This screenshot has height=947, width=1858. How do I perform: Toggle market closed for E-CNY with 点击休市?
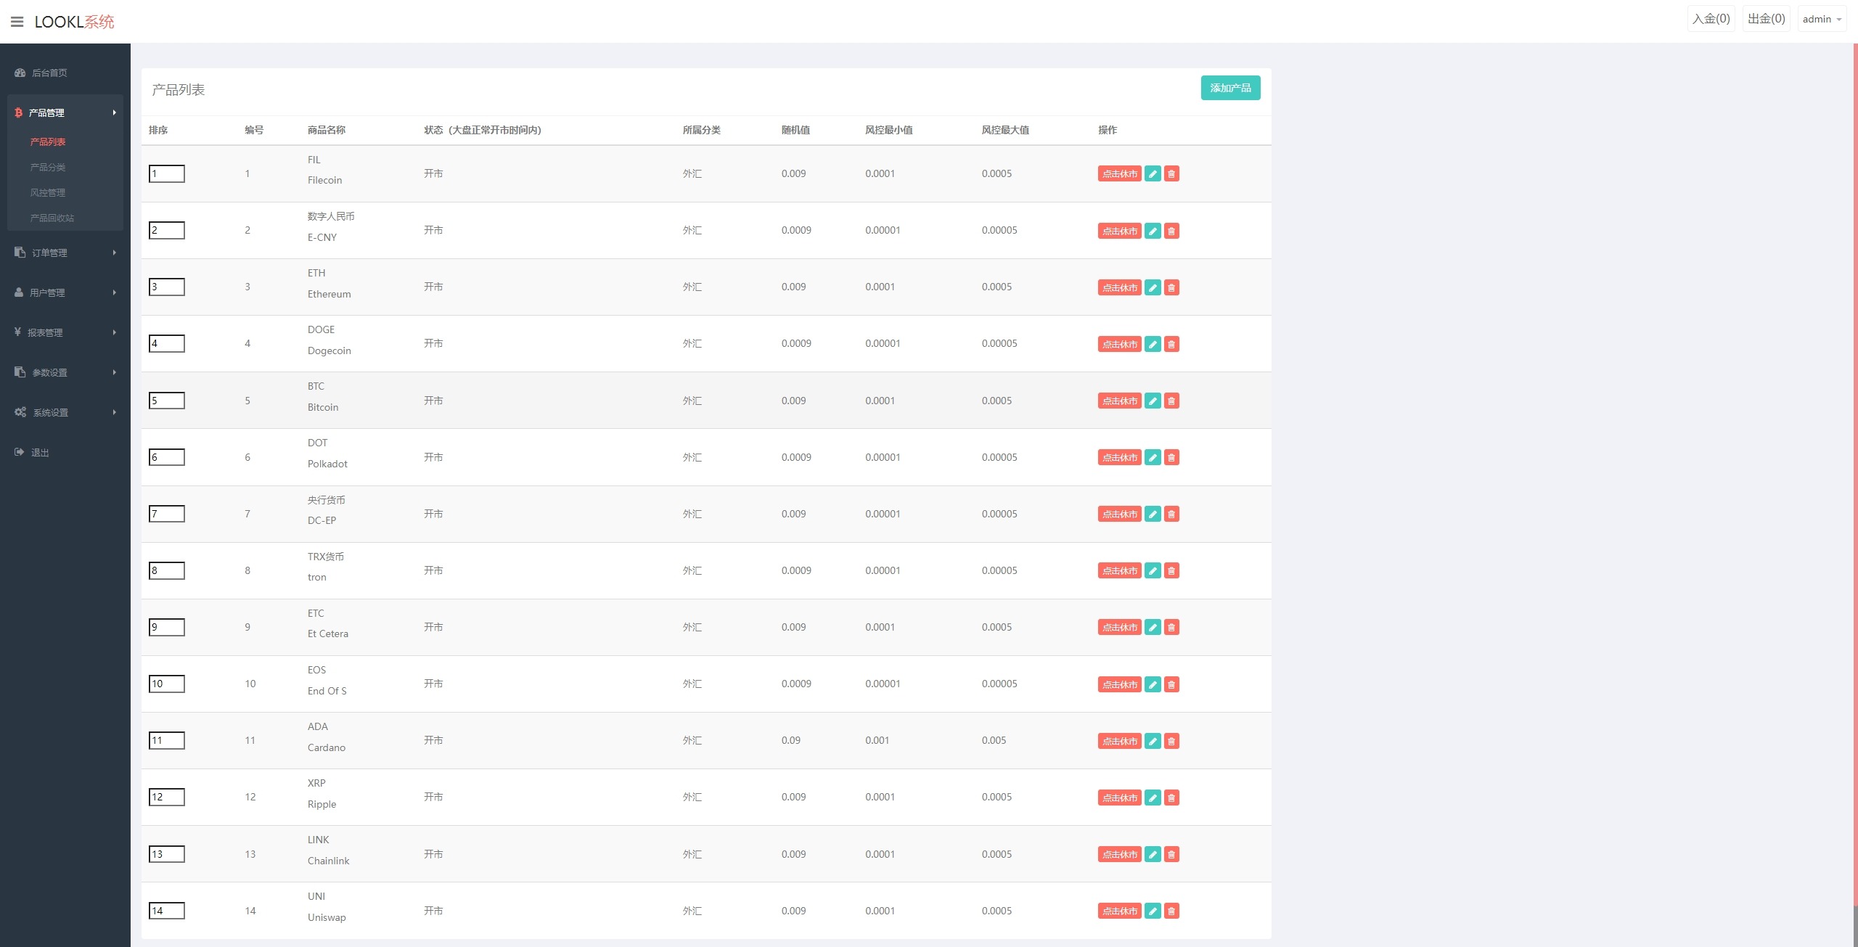1119,231
